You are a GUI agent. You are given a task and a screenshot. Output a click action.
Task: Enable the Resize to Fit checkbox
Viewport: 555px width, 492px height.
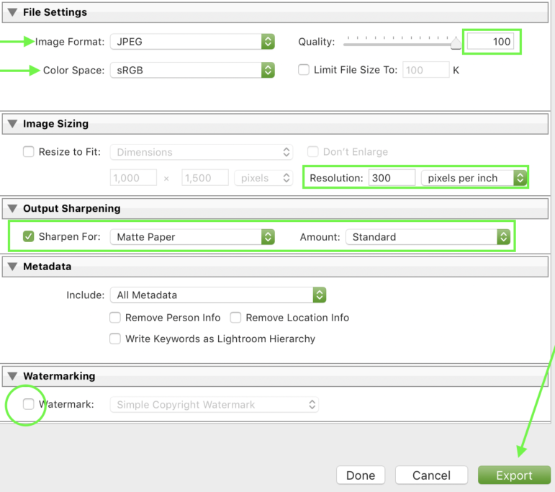pyautogui.click(x=29, y=152)
